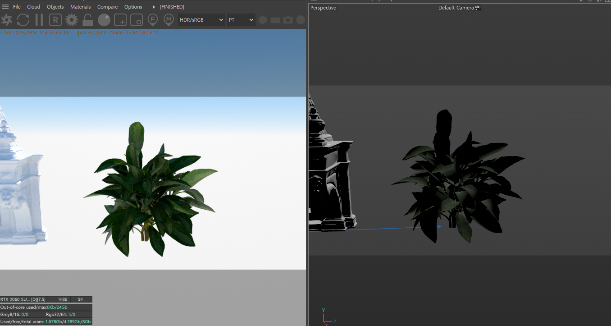Open the PT kernel type dropdown
This screenshot has width=611, height=326.
point(241,20)
